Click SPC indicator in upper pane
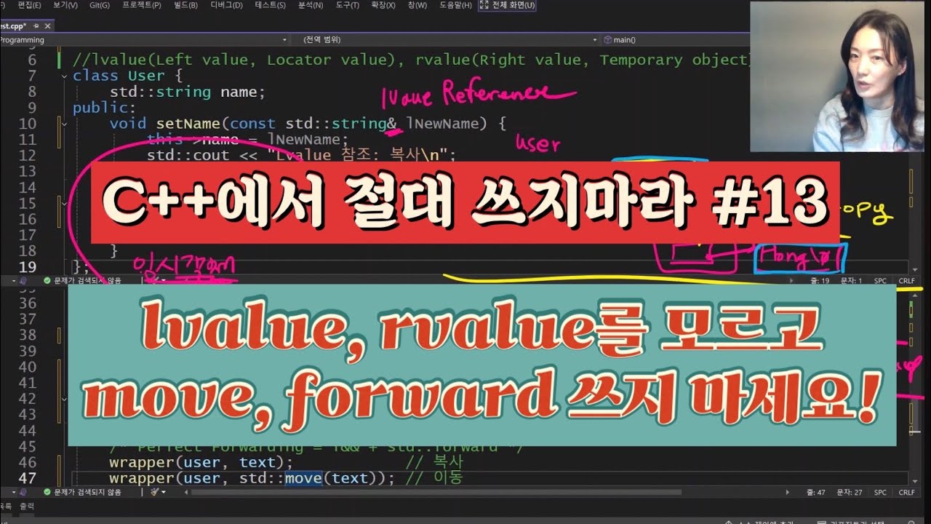Image resolution: width=931 pixels, height=524 pixels. 880,280
